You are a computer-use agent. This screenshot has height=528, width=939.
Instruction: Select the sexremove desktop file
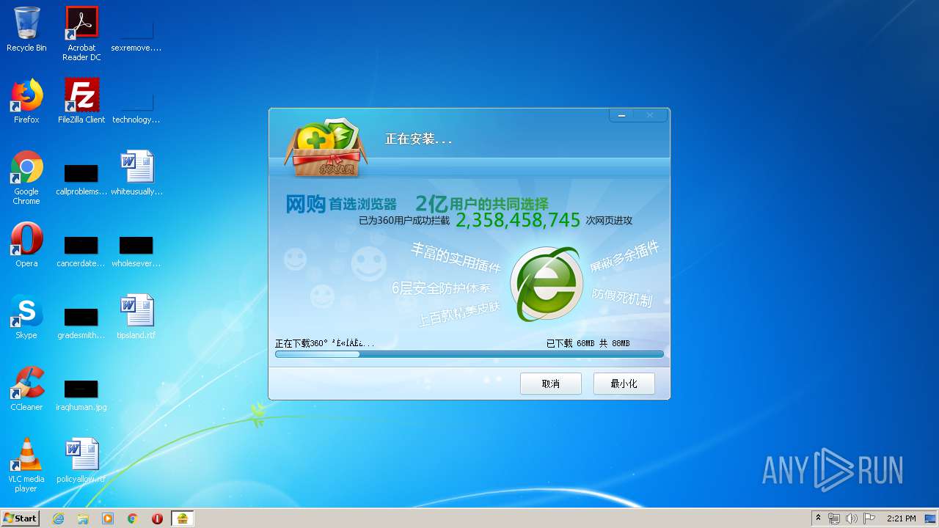click(x=136, y=34)
